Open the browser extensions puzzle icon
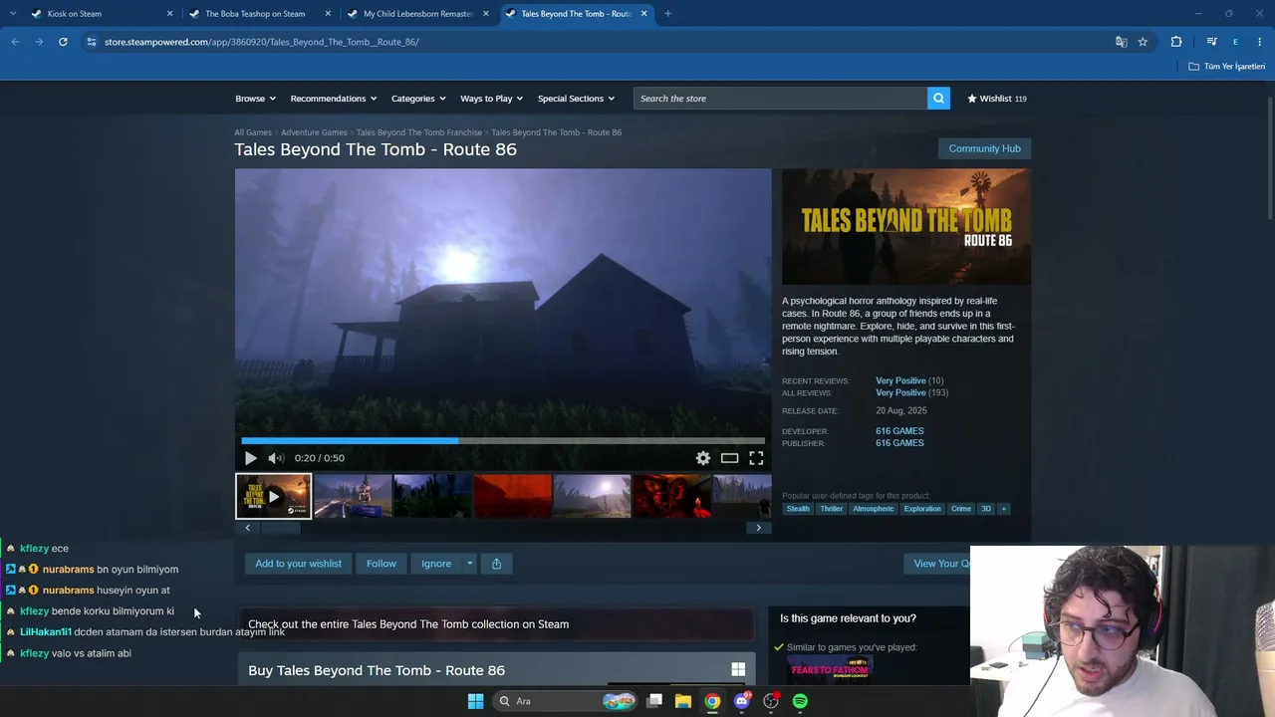 1176,42
